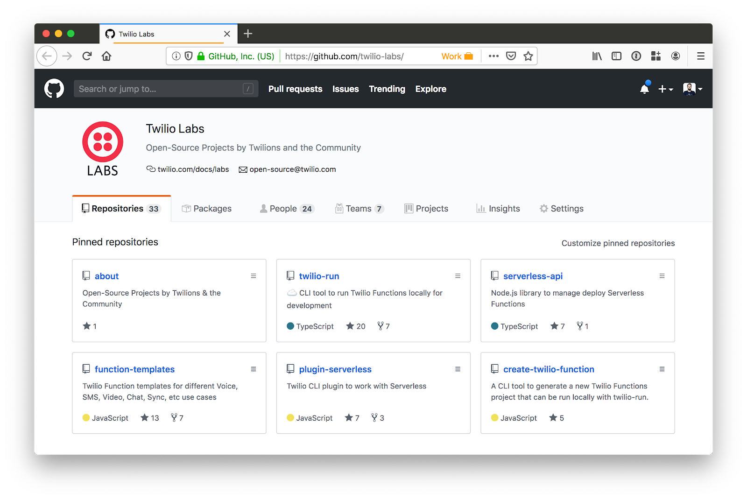
Task: Open the 1Password extension icon
Action: click(636, 56)
